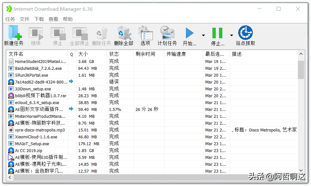The width and height of the screenshot is (311, 186).
Task: Click the disc icon beside HomeStudent2019Retail
Action: pos(11,61)
